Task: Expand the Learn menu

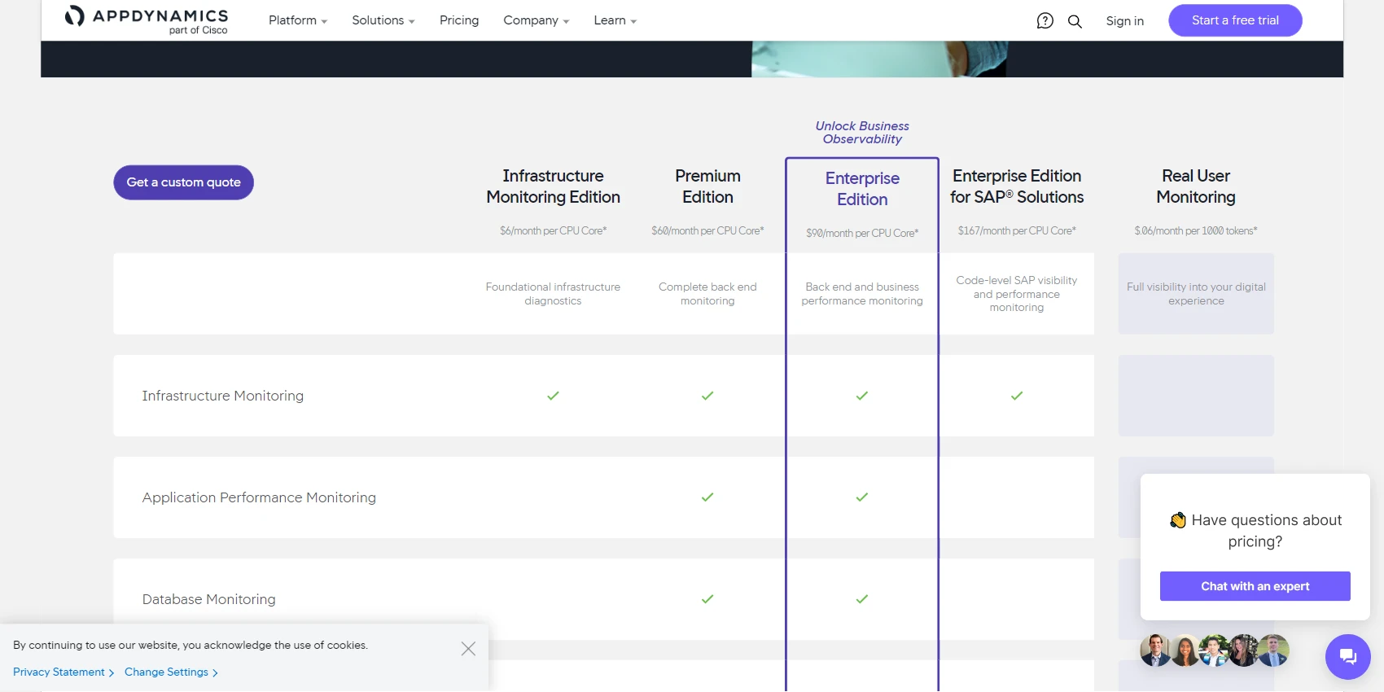Action: 615,20
